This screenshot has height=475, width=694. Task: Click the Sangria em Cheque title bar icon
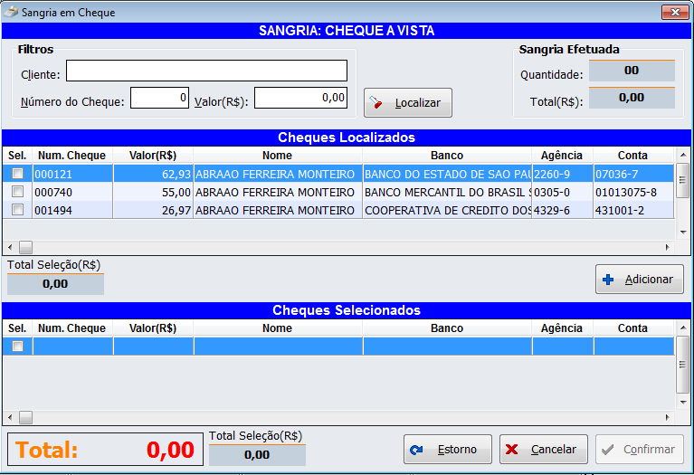pyautogui.click(x=11, y=13)
